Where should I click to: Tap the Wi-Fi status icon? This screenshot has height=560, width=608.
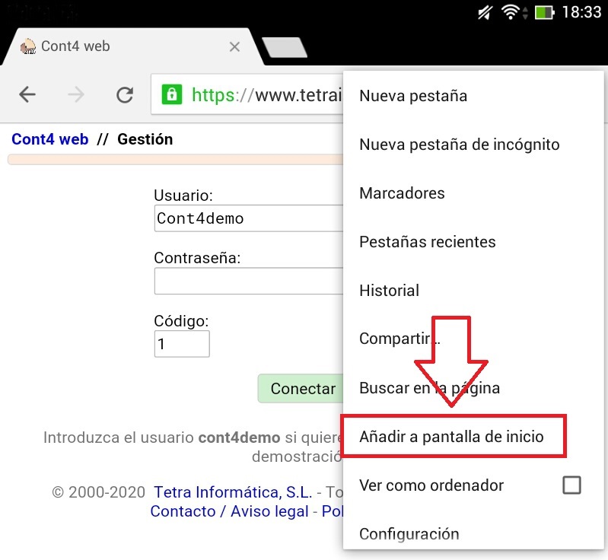(x=510, y=12)
